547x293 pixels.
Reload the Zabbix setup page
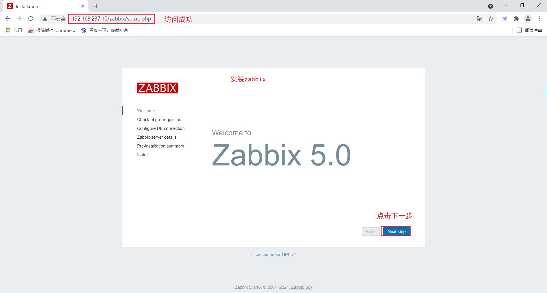31,19
